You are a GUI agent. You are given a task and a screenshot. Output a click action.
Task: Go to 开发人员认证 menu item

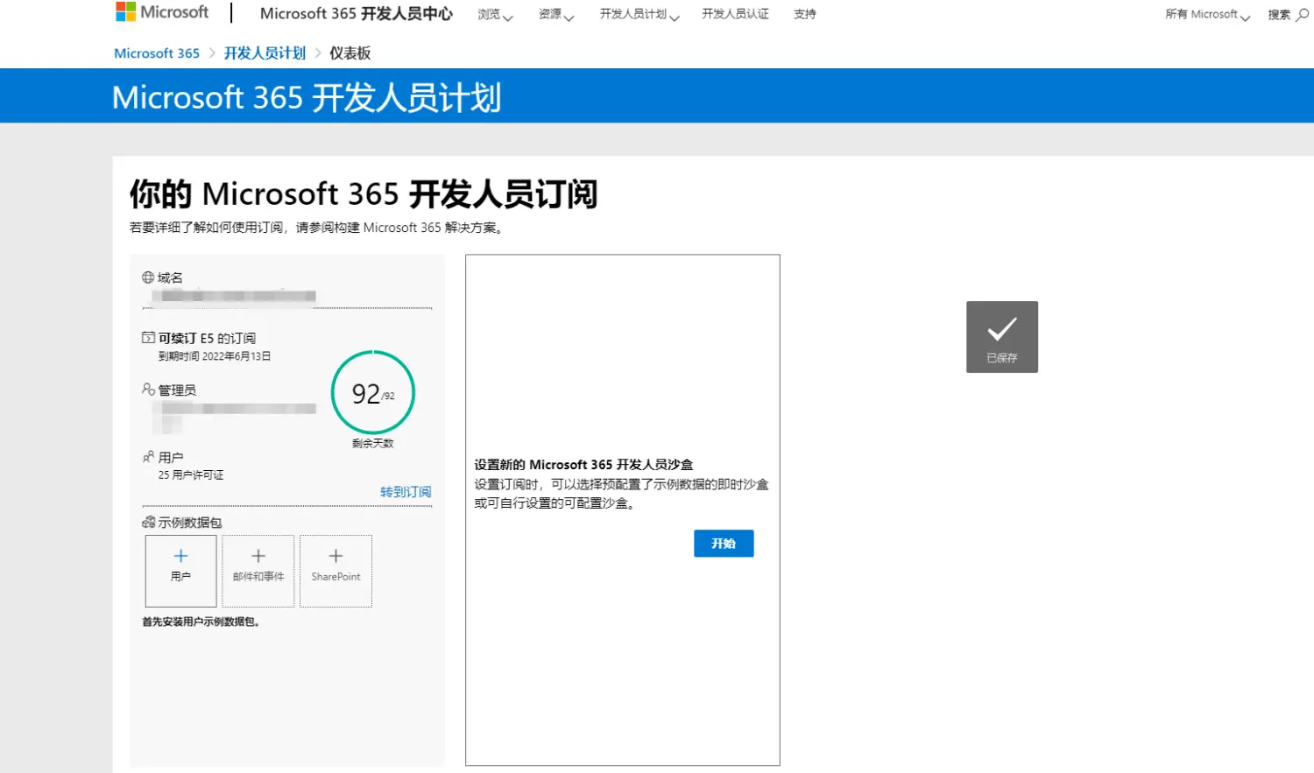(x=735, y=14)
